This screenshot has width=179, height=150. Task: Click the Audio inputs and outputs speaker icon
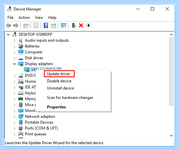pos(20,40)
